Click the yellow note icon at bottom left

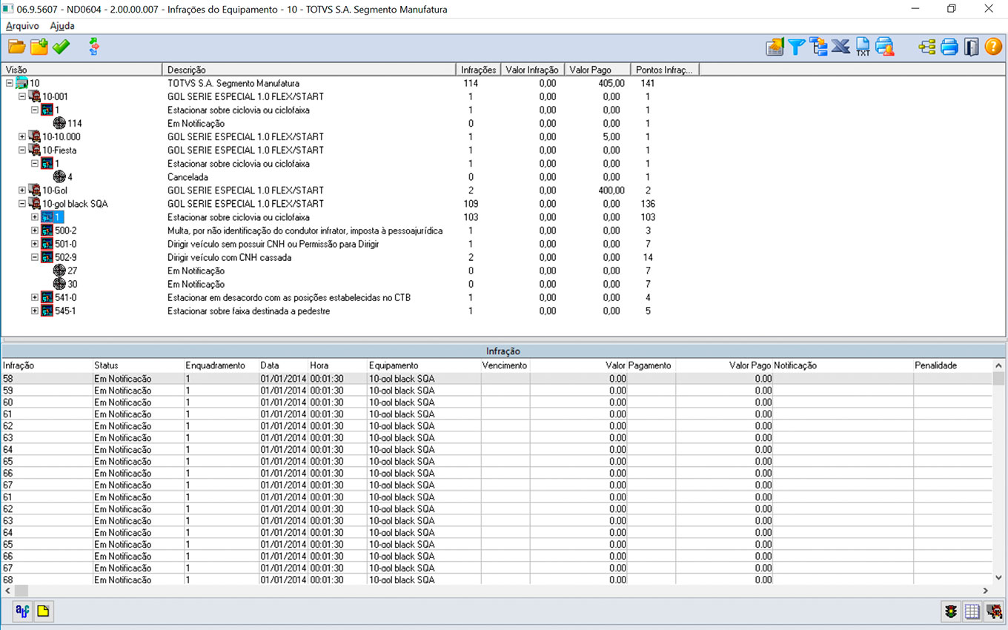44,611
